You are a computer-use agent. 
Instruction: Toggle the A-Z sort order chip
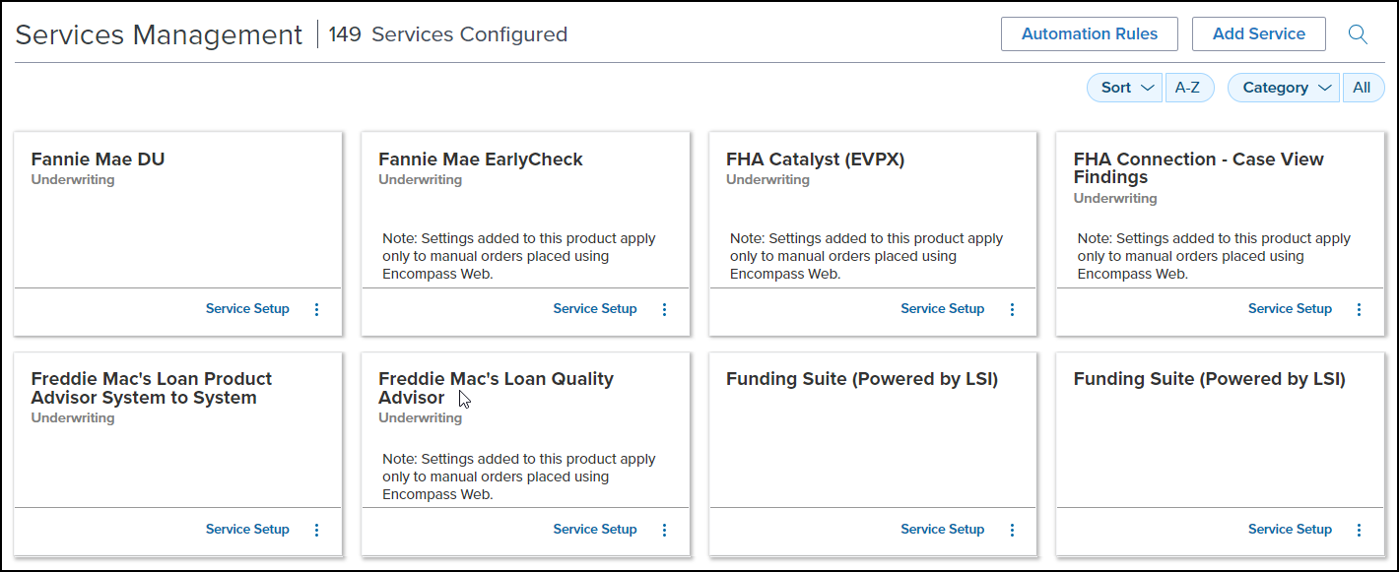1188,88
